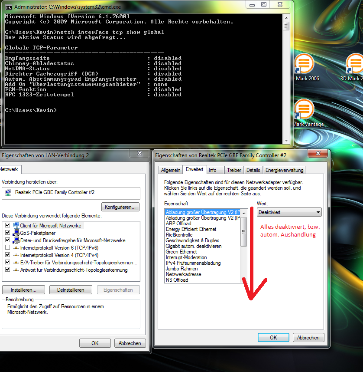Click the cmd window scrollbar down arrow
This screenshot has height=372, width=363.
tap(286, 141)
